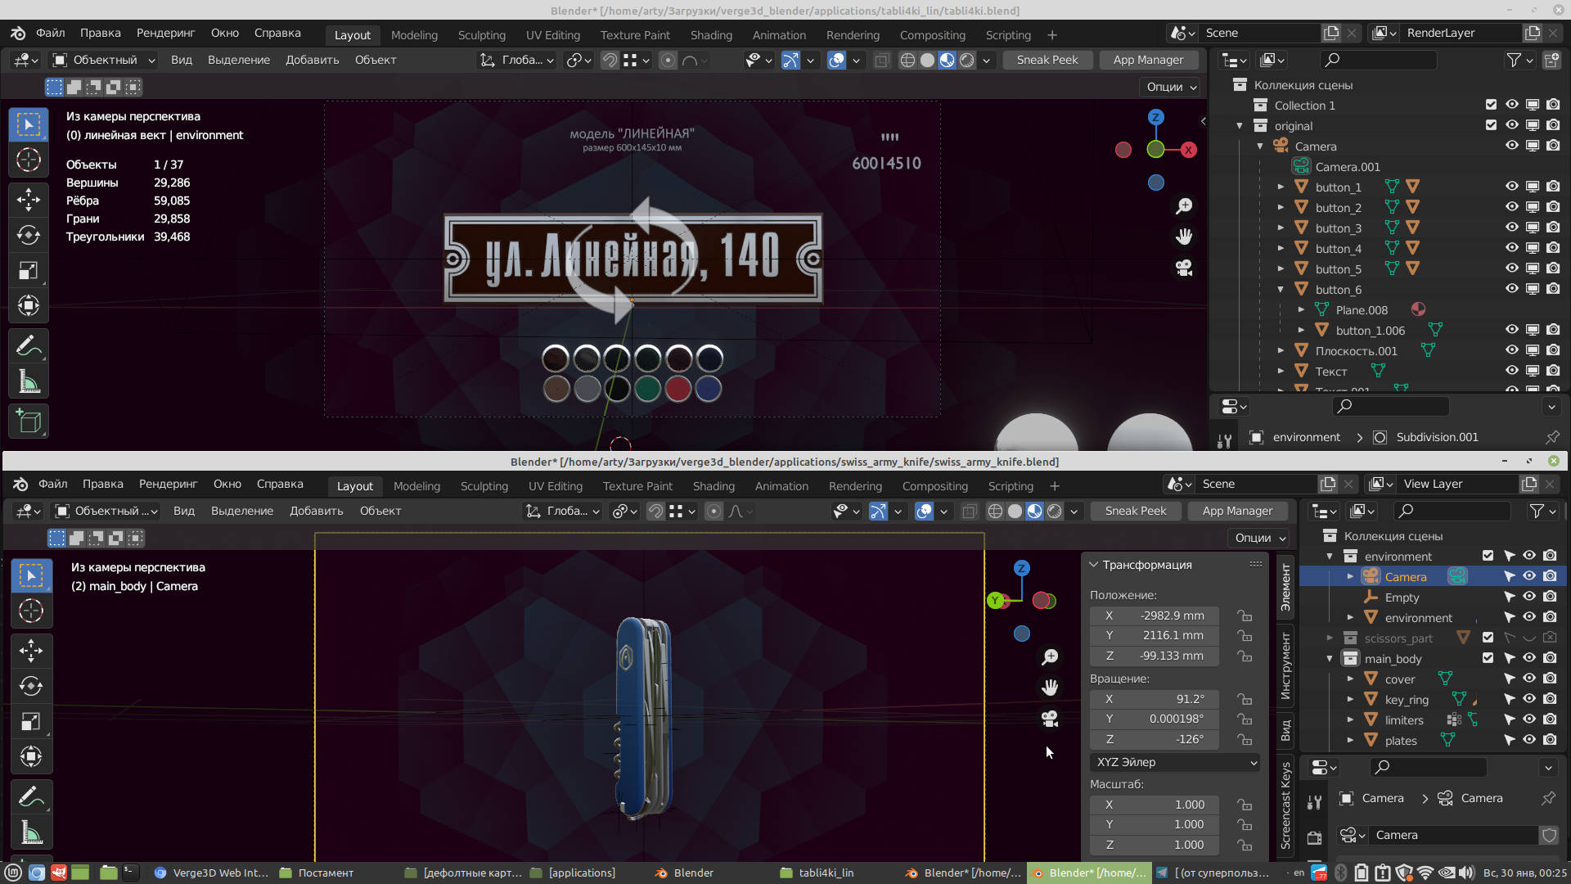Disable render for Camera in top outliner
Viewport: 1571px width, 884px height.
click(1553, 146)
